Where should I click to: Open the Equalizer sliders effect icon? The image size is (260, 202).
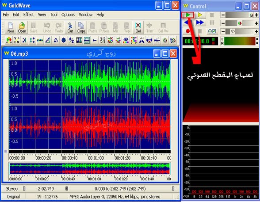click(x=103, y=40)
